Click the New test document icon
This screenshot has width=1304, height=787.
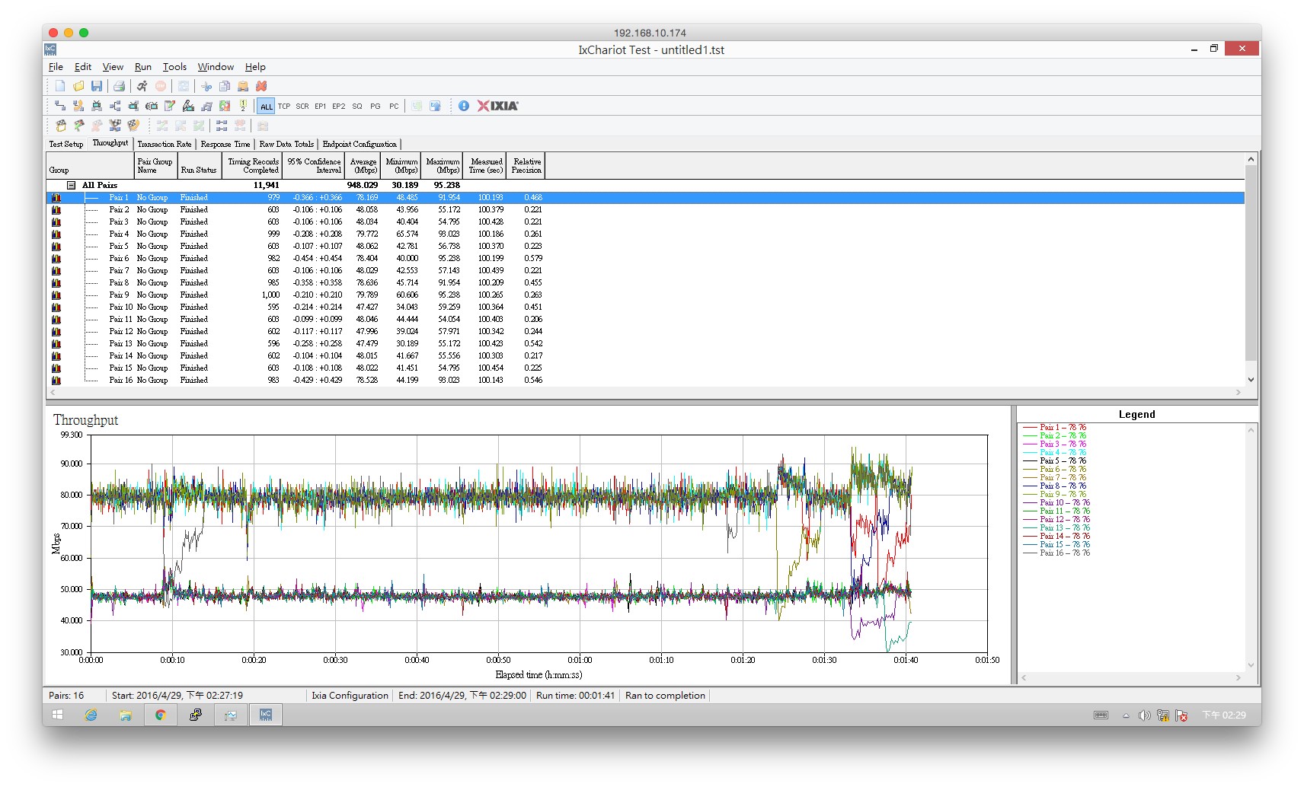coord(60,86)
